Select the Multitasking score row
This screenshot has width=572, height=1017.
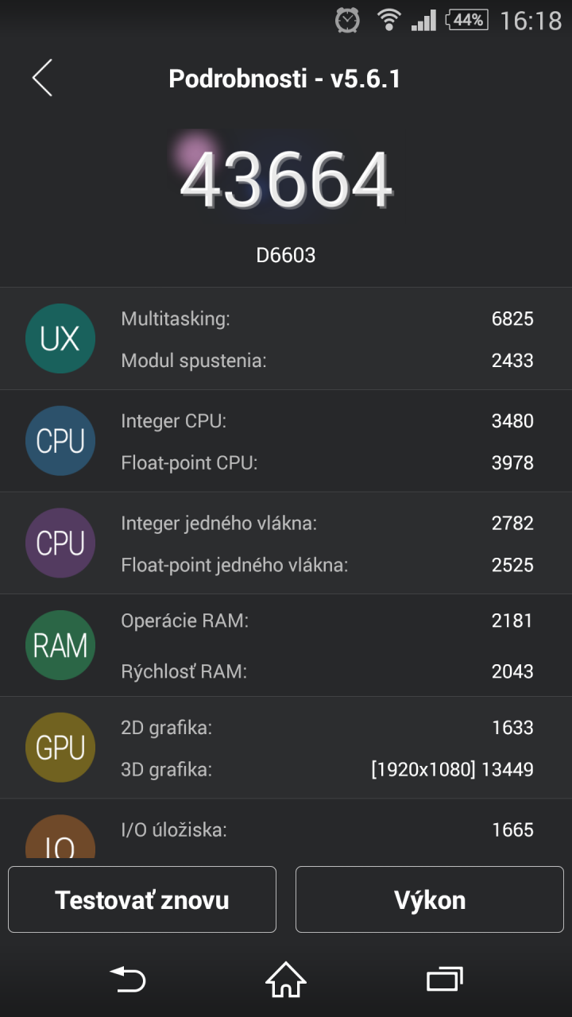327,319
